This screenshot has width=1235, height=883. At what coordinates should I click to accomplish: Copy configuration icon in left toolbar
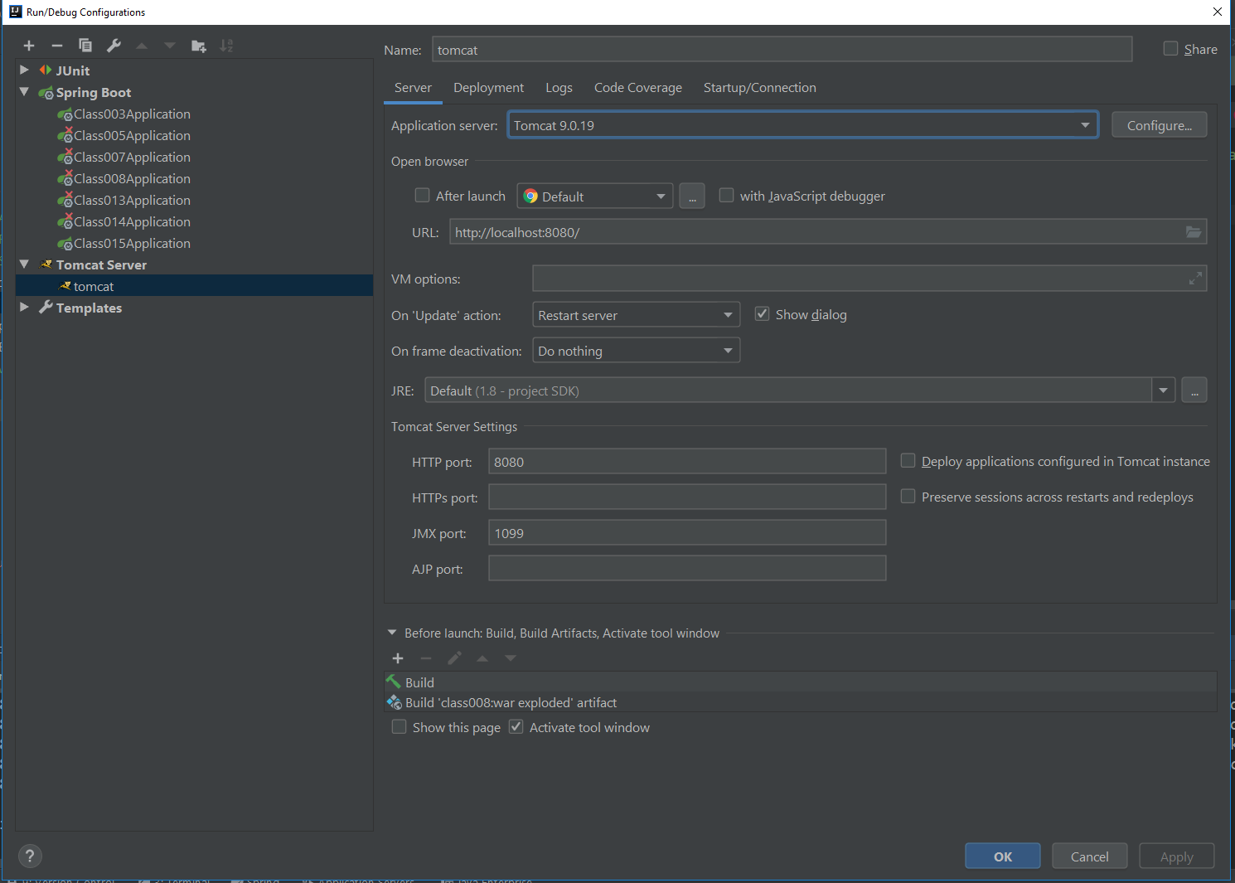(85, 46)
